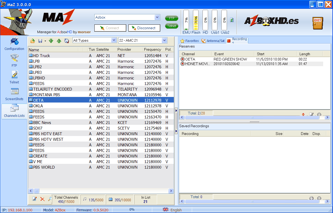Select the PBS HDTV WEST channel row
This screenshot has width=333, height=213.
(101, 139)
